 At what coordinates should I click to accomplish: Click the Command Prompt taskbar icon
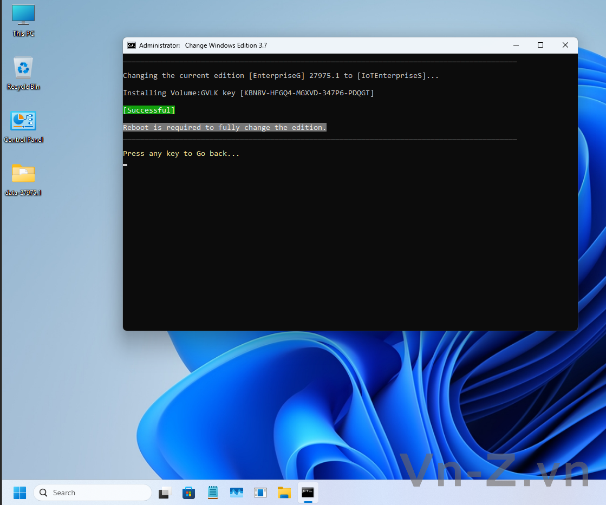(x=308, y=493)
